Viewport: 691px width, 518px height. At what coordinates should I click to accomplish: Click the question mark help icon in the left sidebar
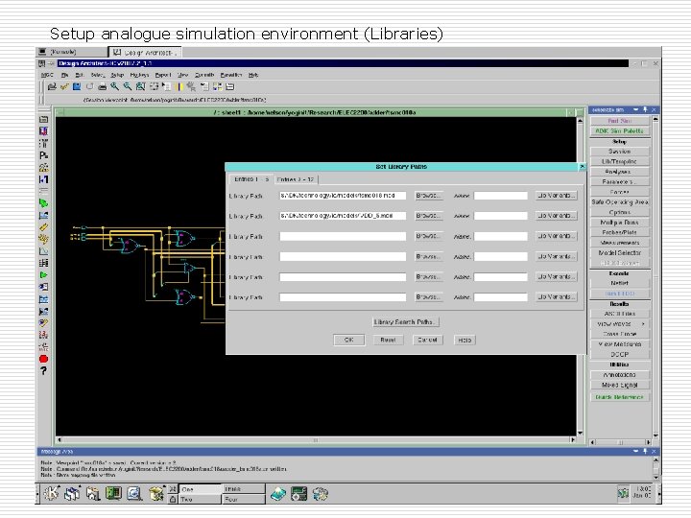click(x=43, y=370)
